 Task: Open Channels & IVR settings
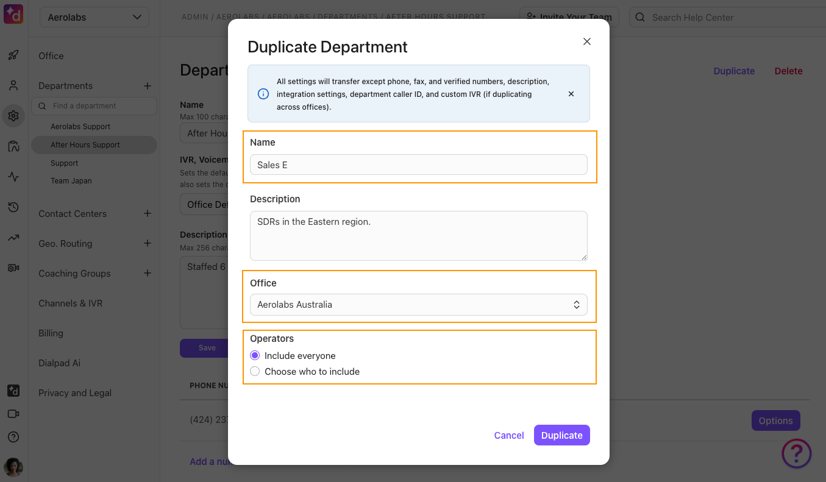point(71,303)
